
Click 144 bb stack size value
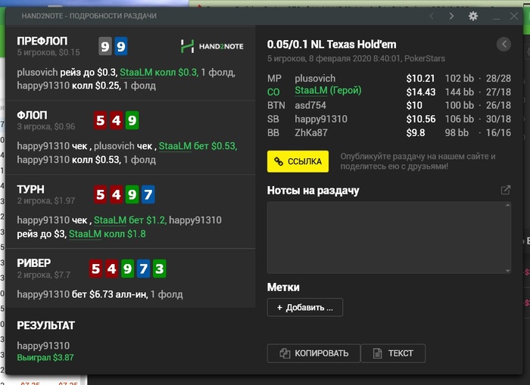tap(460, 92)
